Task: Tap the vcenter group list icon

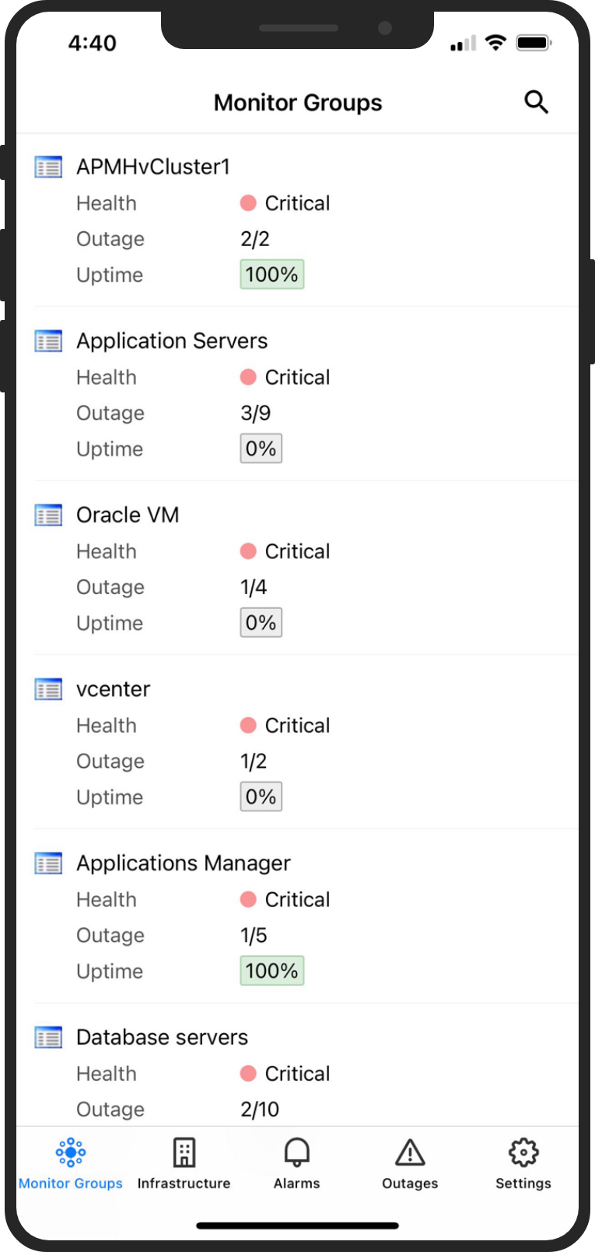Action: [48, 689]
